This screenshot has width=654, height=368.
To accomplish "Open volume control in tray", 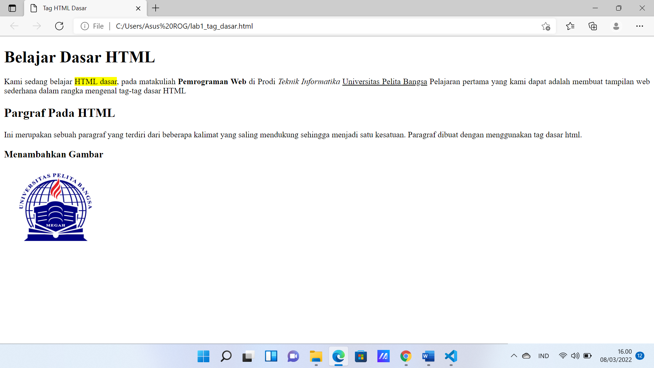I will 575,356.
